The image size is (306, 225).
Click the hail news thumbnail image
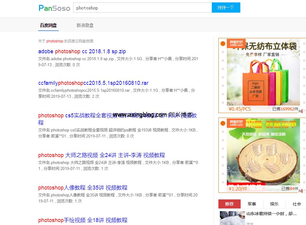pos(232,218)
